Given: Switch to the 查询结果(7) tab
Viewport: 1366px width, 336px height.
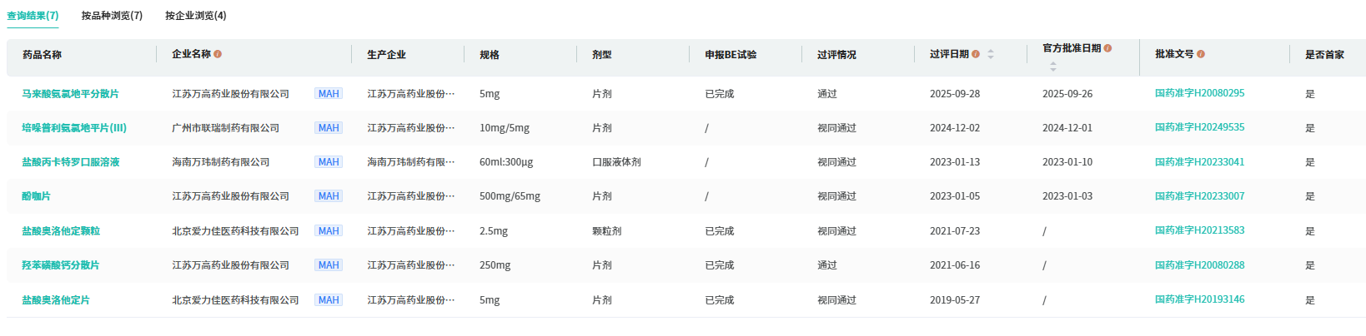Looking at the screenshot, I should [x=33, y=16].
